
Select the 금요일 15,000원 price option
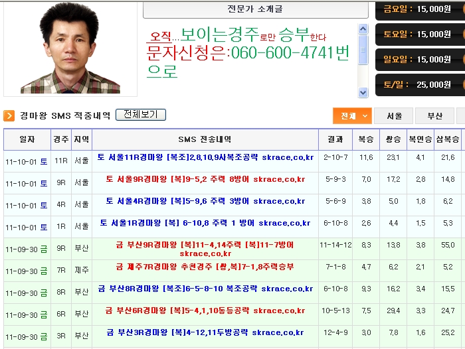pos(417,9)
